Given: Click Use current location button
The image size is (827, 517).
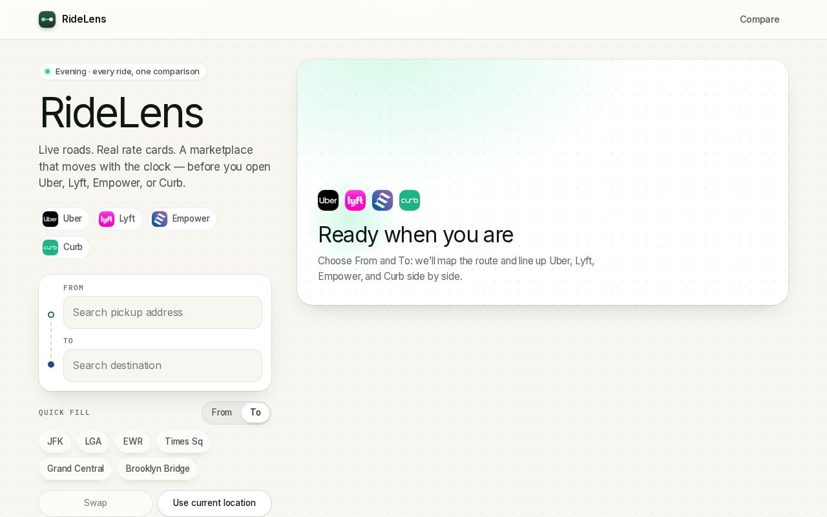Looking at the screenshot, I should (215, 503).
